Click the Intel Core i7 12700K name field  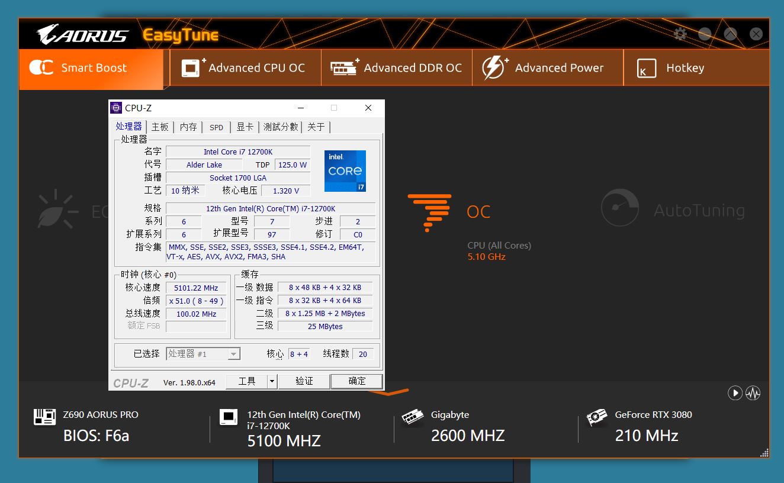tap(238, 152)
